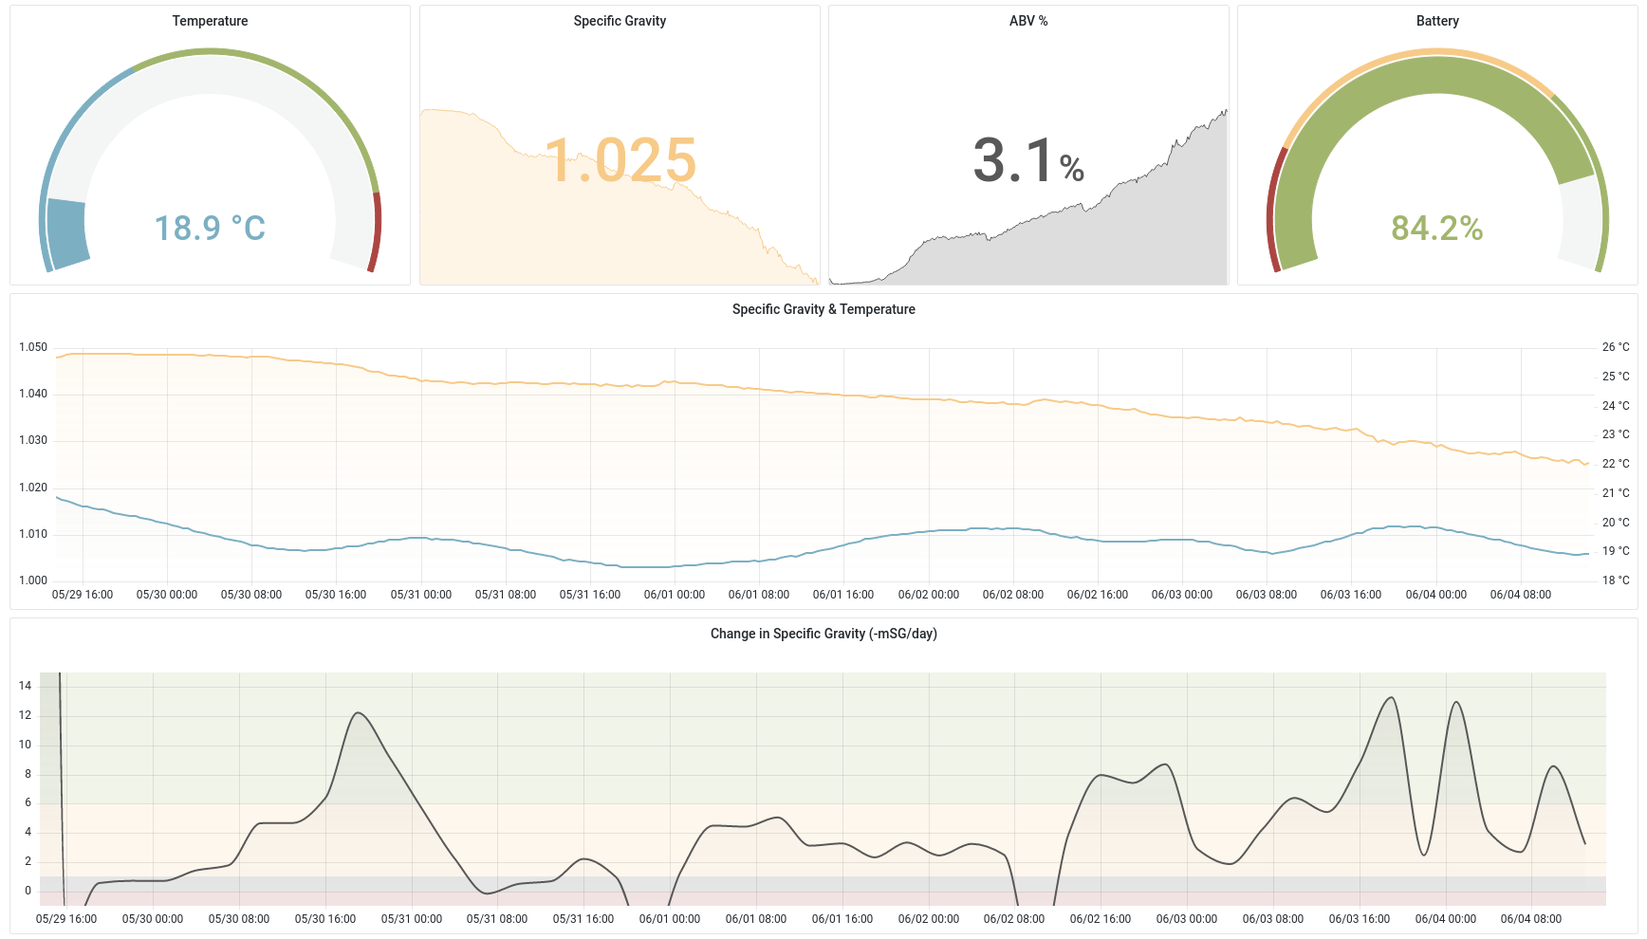Click 06/01 00:00 on Specific Gravity & Temperature axis

click(x=674, y=595)
